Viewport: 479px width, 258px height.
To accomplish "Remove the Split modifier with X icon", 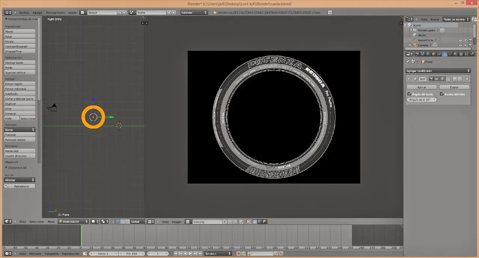I will point(467,79).
